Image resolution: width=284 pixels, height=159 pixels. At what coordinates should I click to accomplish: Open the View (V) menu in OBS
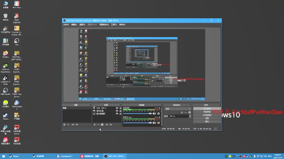pos(82,25)
